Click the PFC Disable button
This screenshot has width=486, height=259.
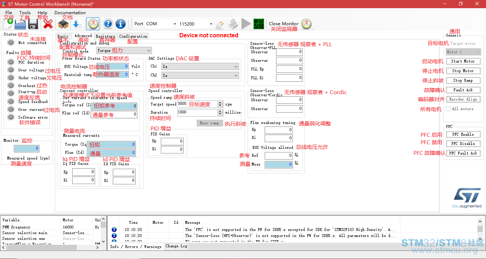(x=463, y=144)
